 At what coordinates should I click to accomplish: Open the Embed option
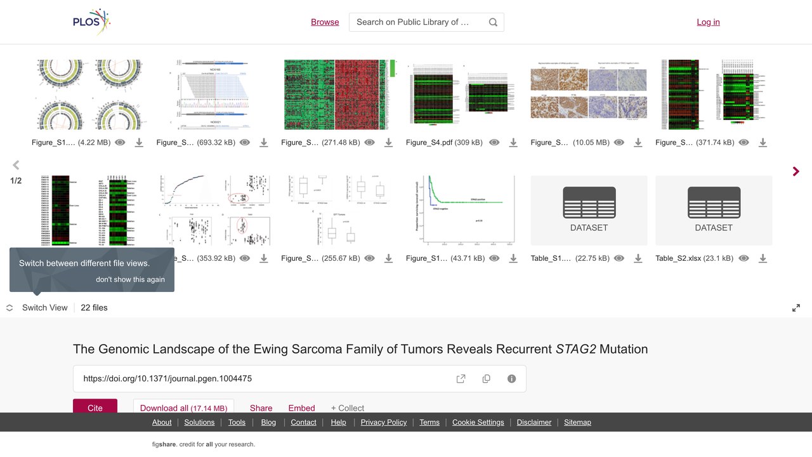(x=302, y=408)
